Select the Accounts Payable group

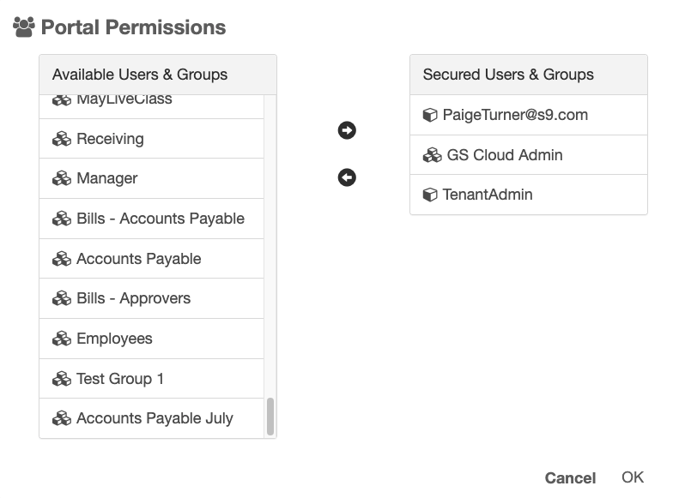tap(138, 259)
